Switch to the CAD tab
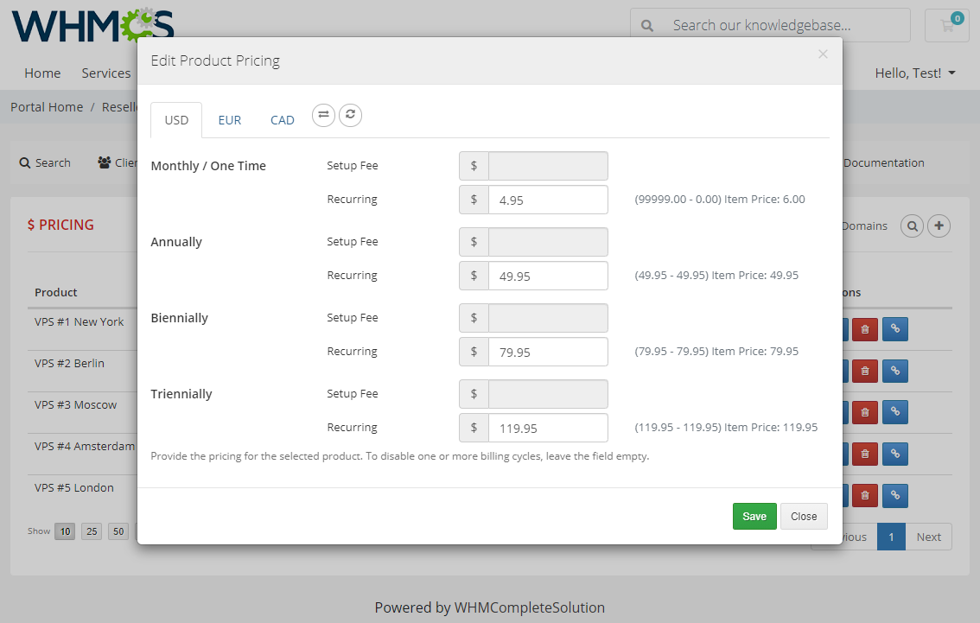This screenshot has width=980, height=623. pos(282,119)
